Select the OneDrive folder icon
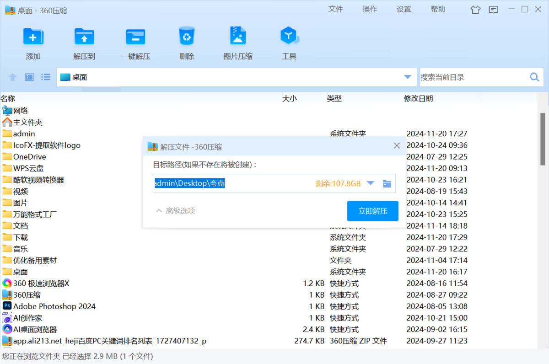The height and width of the screenshot is (364, 549). [7, 157]
